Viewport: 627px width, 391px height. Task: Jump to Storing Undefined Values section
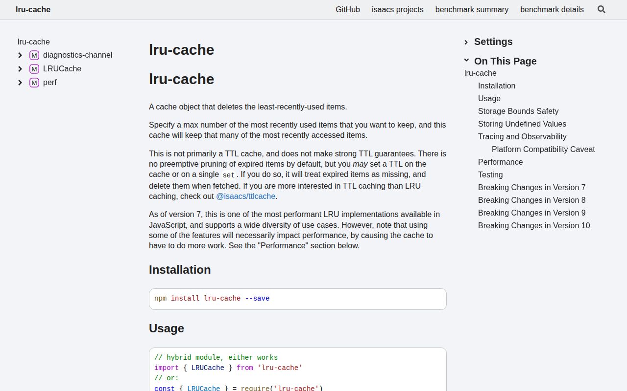tap(522, 124)
